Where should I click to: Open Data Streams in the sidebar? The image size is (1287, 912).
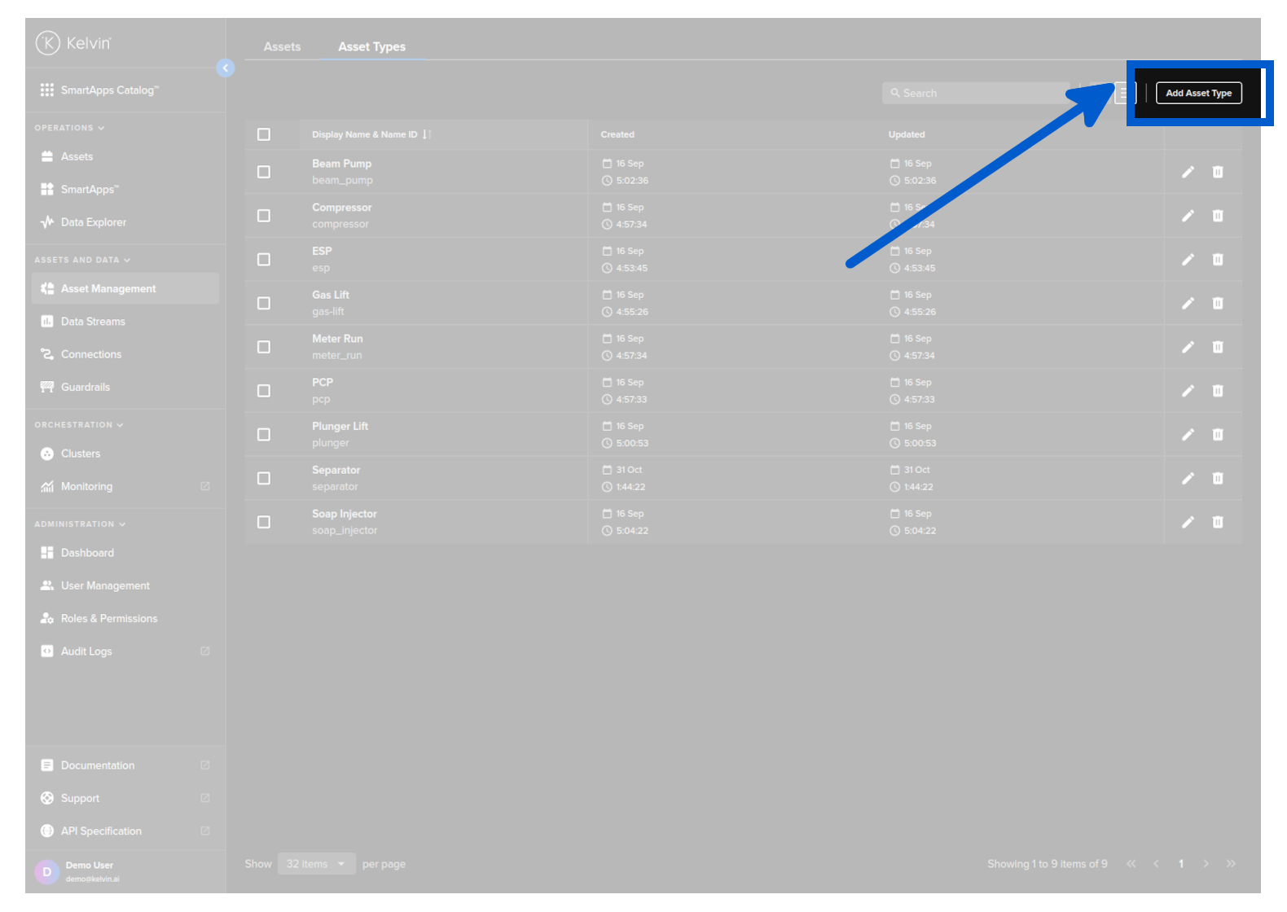tap(93, 322)
